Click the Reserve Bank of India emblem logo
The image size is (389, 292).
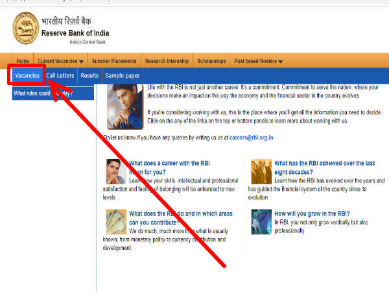(x=26, y=28)
